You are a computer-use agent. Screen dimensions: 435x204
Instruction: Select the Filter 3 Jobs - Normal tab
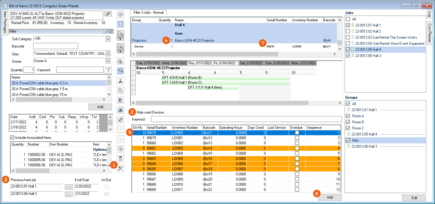(148, 12)
